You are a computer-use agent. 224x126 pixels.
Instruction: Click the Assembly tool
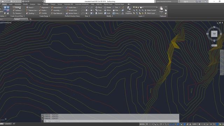56,10
